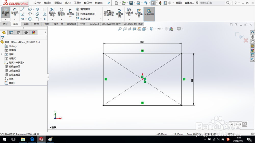Open Display/Delete Relations 显示/删除几何关系
The width and height of the screenshot is (255, 143).
coord(109,12)
